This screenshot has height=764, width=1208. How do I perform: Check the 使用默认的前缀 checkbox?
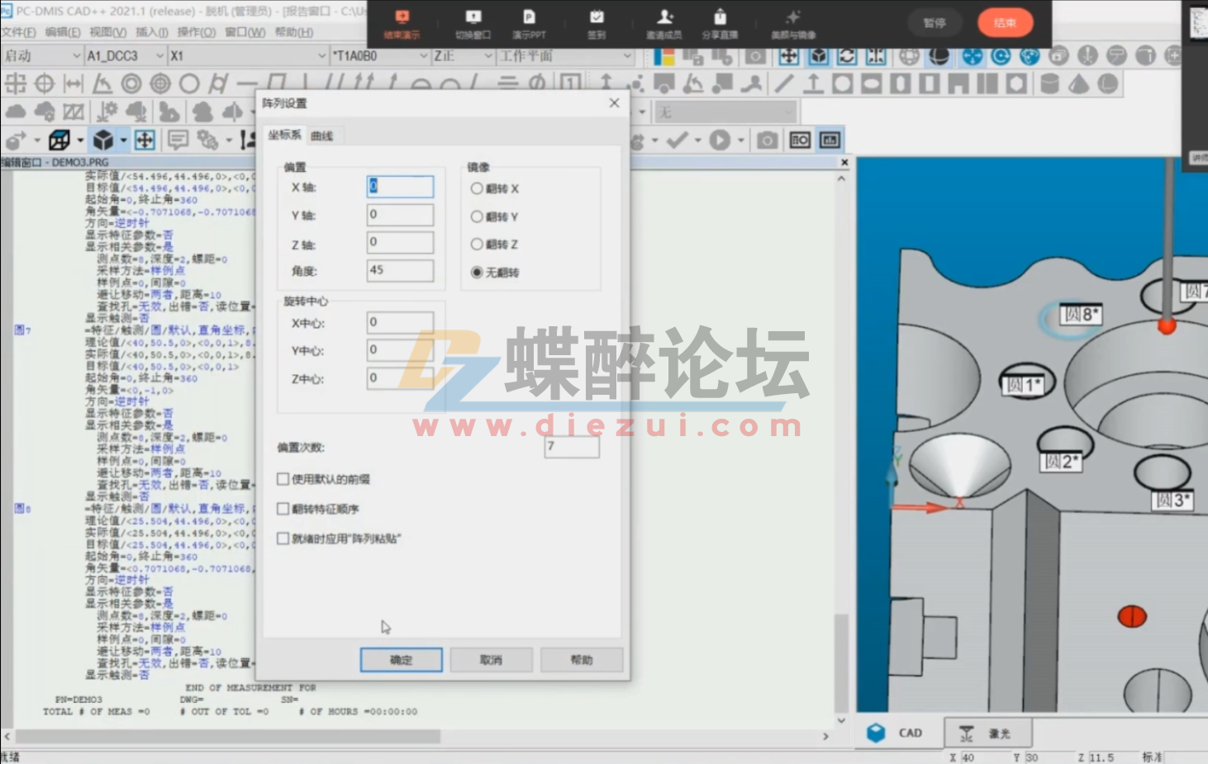[x=283, y=479]
